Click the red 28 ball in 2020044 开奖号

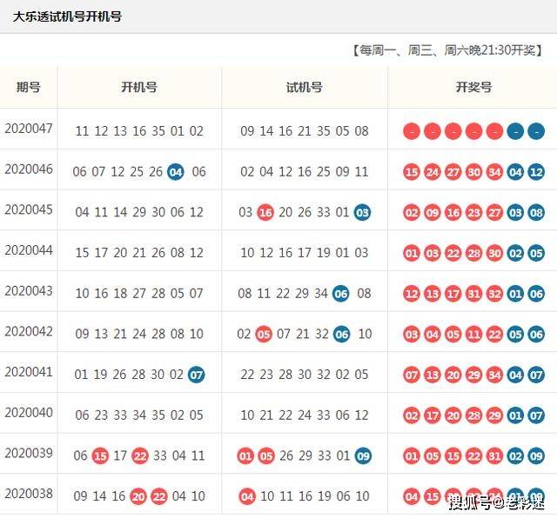(473, 253)
